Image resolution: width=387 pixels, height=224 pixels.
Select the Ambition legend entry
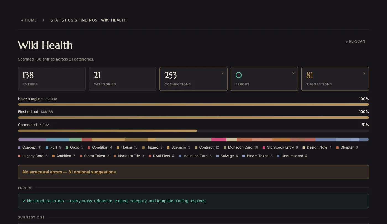coord(64,156)
